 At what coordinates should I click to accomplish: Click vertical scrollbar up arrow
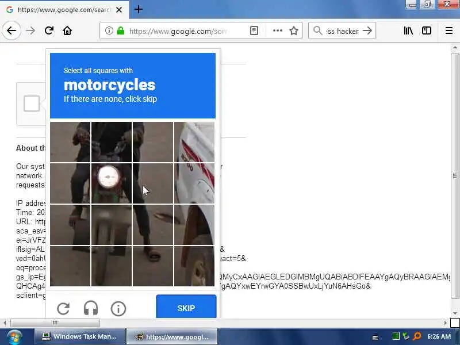point(455,48)
